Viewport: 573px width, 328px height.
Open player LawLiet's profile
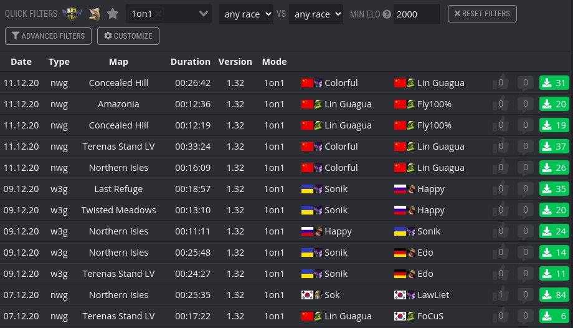(x=433, y=295)
